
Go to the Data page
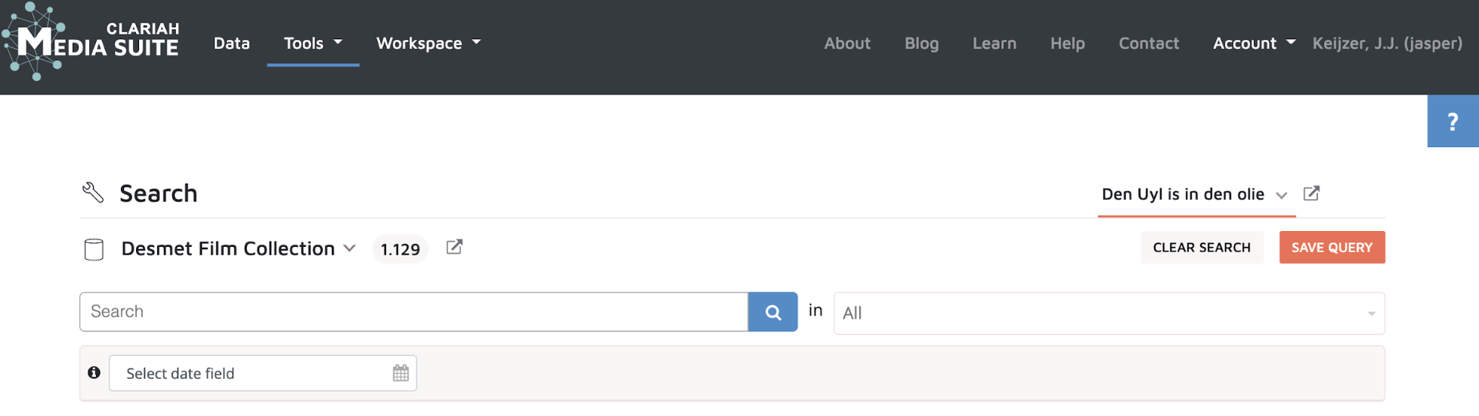[x=231, y=43]
